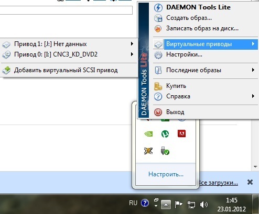Viewport: 259px width, 214px height.
Task: Click the blue help question mark in taskbar
Action: tap(145, 203)
